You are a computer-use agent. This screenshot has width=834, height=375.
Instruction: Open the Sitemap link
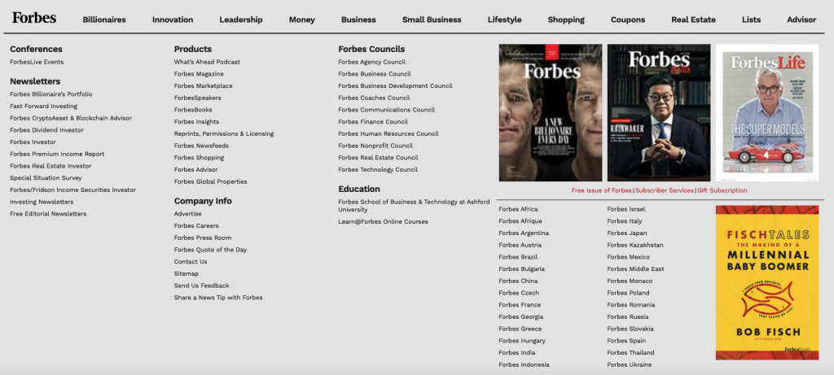point(187,273)
